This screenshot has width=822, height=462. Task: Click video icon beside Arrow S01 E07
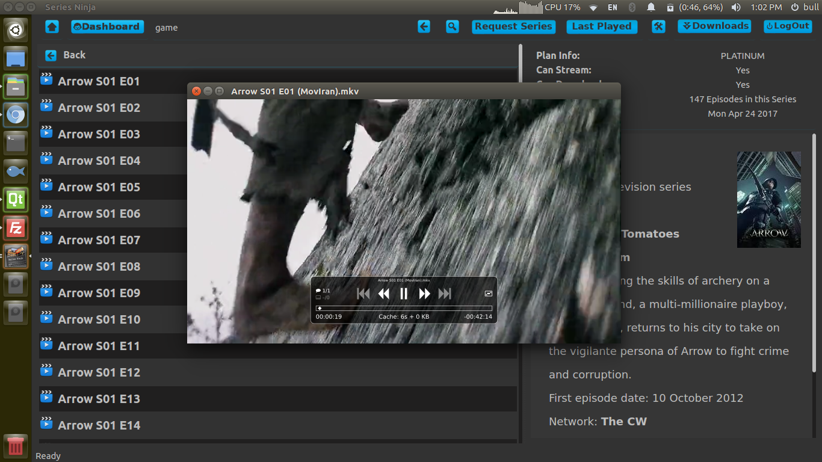[x=46, y=238]
